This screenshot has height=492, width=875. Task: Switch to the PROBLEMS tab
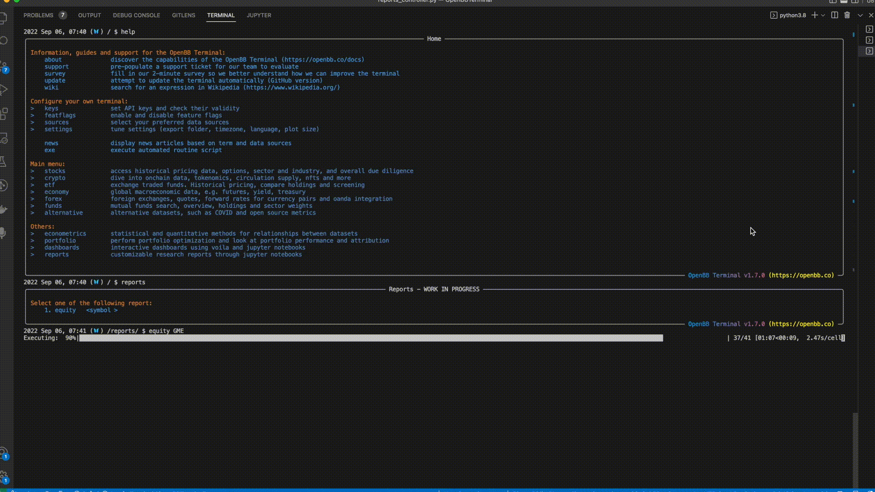[38, 15]
